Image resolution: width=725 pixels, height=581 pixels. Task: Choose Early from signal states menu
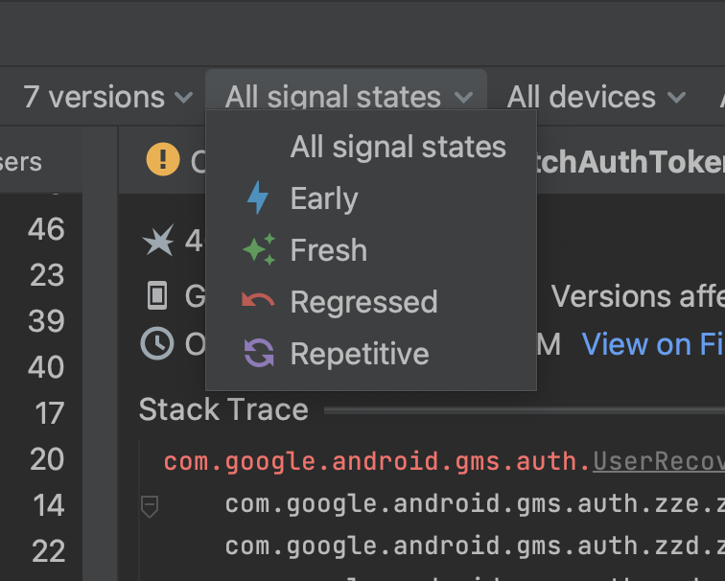pyautogui.click(x=324, y=198)
